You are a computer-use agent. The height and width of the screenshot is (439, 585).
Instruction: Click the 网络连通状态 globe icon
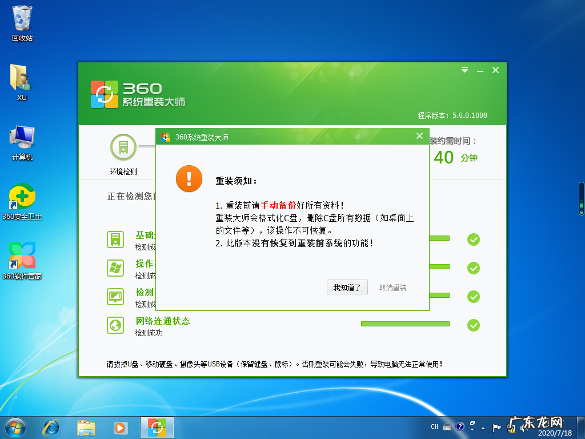tap(116, 325)
